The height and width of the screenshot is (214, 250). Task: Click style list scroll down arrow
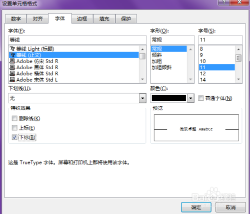pos(190,79)
